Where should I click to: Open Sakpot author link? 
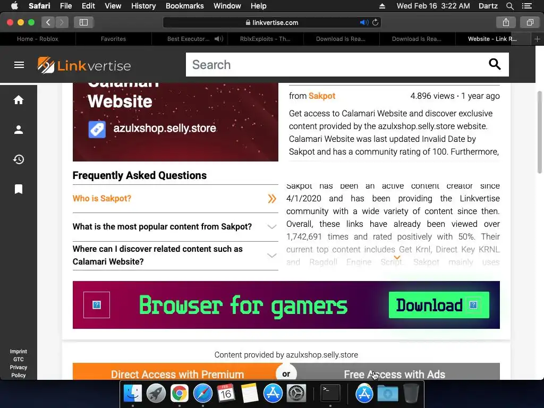[321, 96]
